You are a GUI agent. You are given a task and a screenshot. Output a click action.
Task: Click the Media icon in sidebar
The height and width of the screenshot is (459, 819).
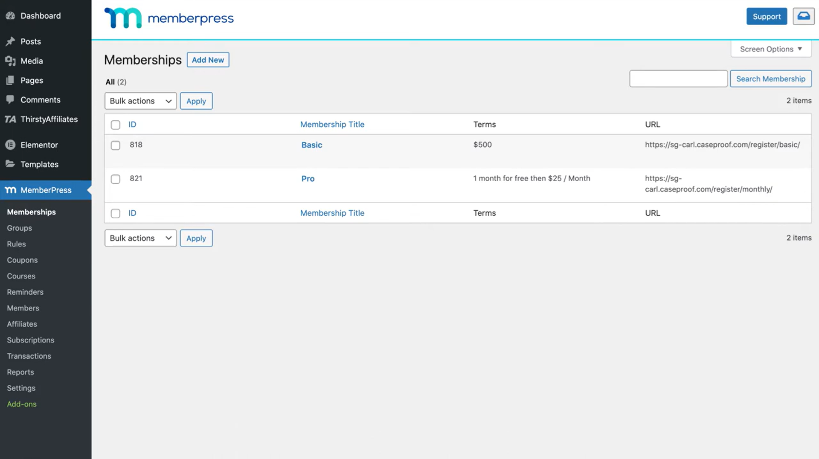pos(11,61)
